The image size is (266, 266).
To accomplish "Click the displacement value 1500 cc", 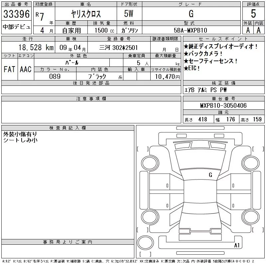I will point(104,31).
